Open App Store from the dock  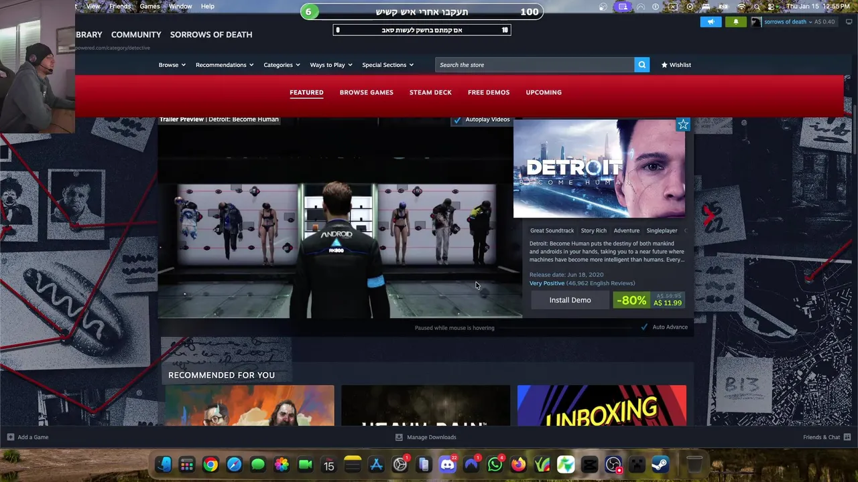pos(376,465)
